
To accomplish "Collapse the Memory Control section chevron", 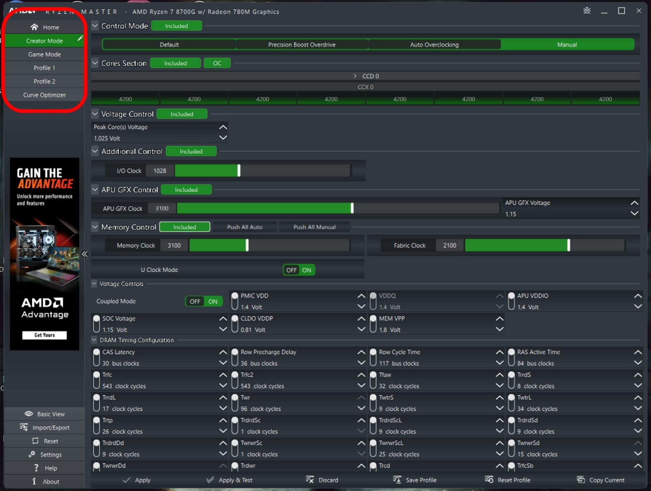I will [95, 227].
